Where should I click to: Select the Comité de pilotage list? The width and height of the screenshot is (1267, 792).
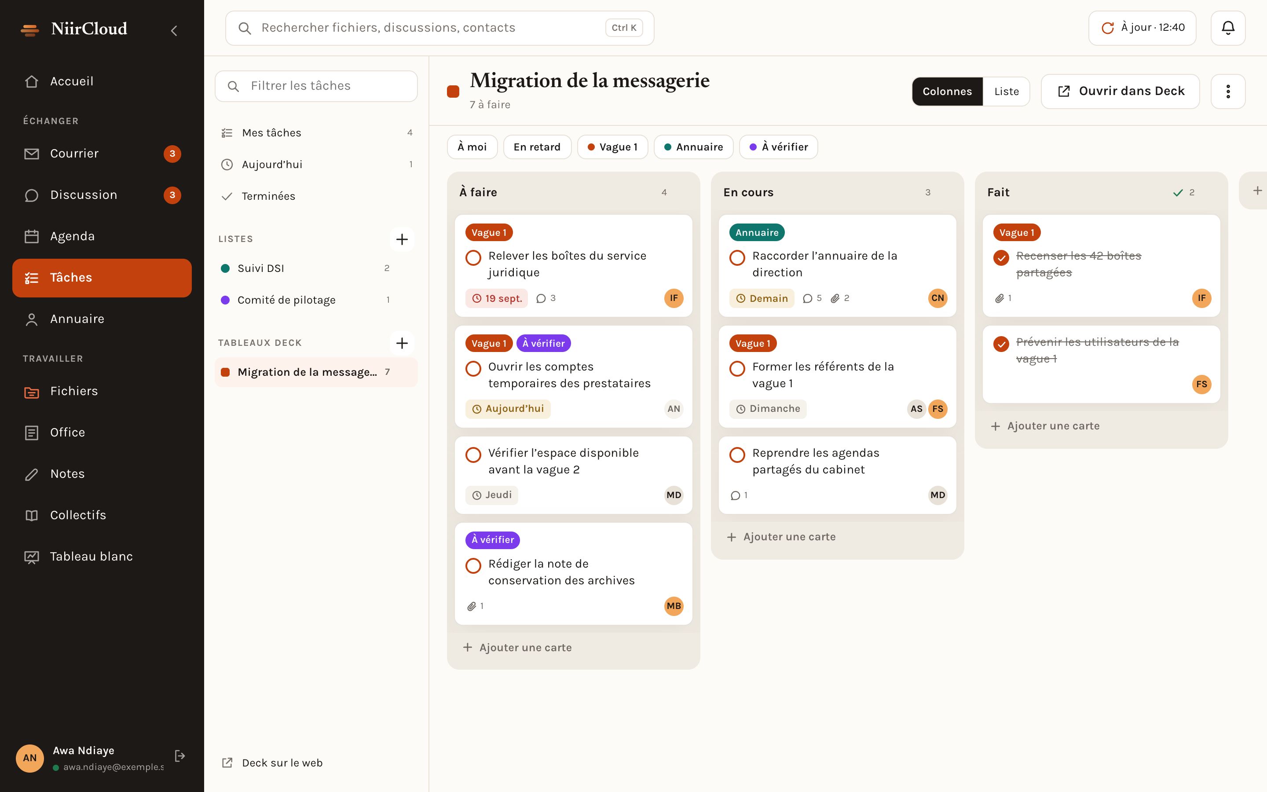[x=316, y=300]
